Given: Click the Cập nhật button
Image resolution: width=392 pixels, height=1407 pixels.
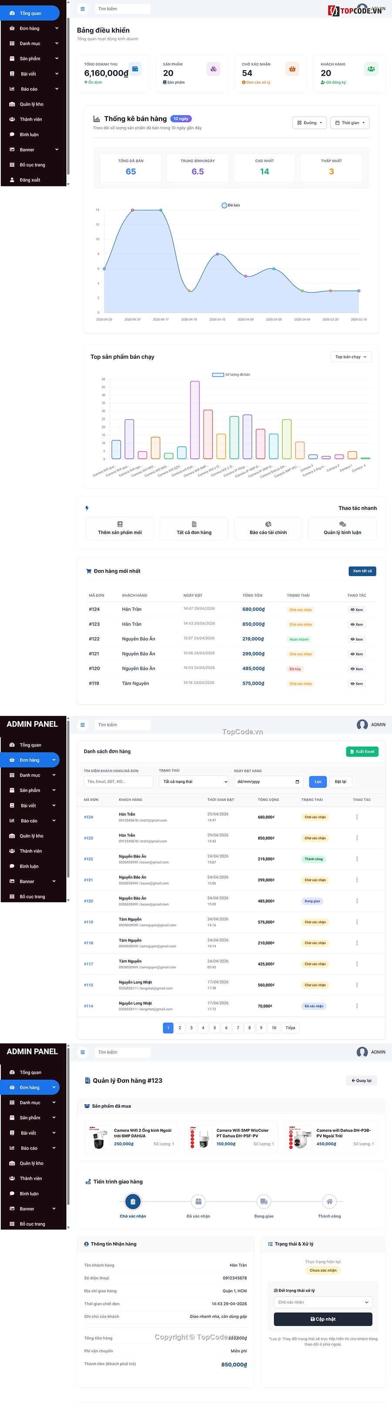Looking at the screenshot, I should tap(323, 1319).
